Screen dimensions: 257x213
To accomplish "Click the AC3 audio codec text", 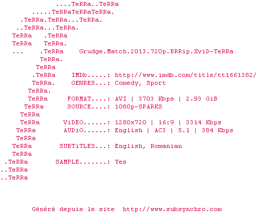I will click(160, 130).
